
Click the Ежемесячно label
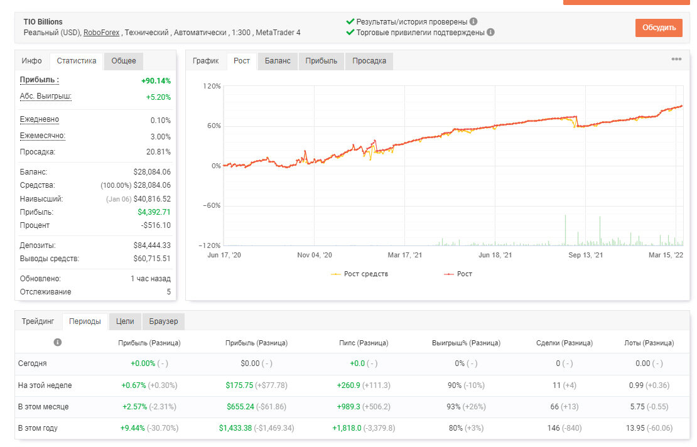click(x=42, y=136)
